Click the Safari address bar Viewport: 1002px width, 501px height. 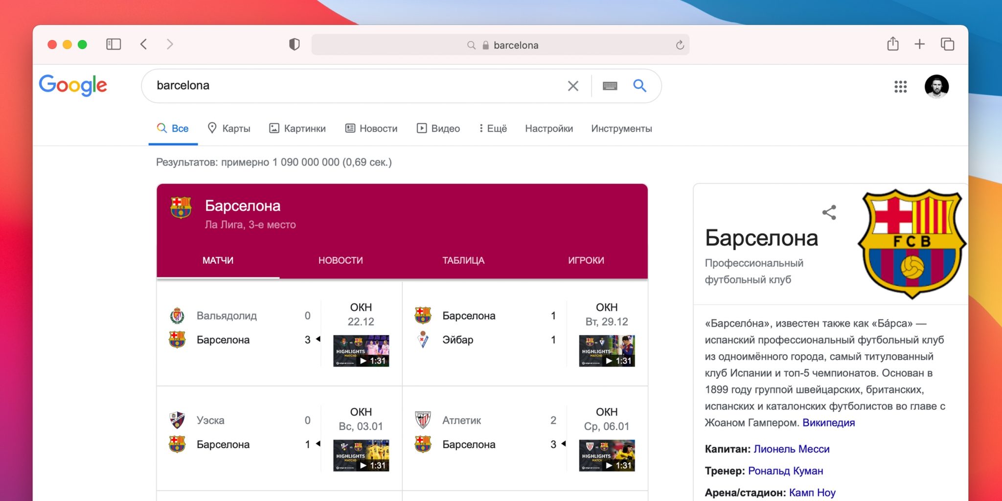coord(500,45)
